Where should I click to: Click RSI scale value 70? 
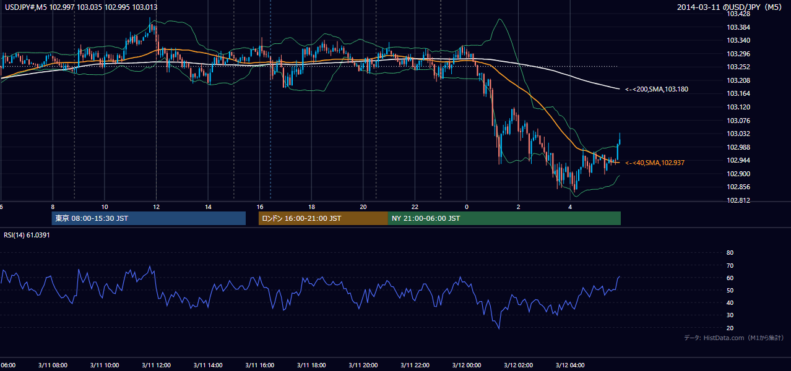(730, 265)
